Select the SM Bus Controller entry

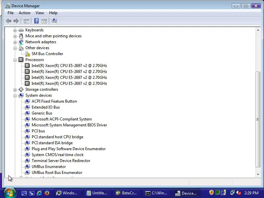47,54
